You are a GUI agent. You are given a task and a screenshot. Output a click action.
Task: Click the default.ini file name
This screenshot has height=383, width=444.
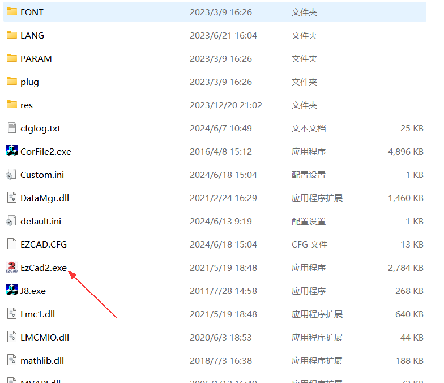pyautogui.click(x=41, y=221)
